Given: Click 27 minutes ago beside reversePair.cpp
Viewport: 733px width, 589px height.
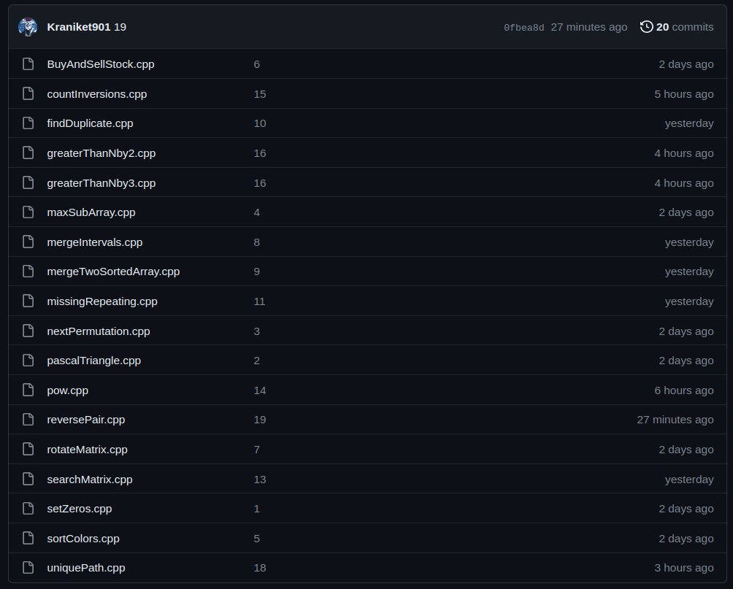Looking at the screenshot, I should 675,420.
